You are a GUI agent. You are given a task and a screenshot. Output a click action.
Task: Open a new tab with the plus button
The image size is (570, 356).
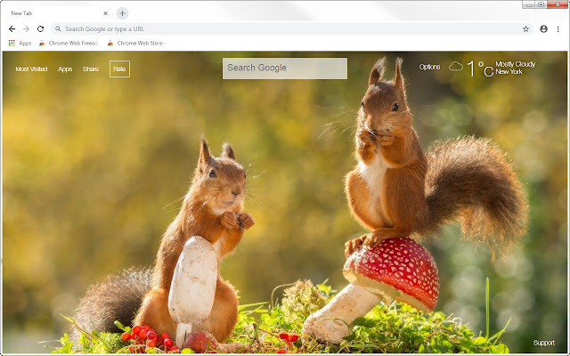tap(123, 13)
